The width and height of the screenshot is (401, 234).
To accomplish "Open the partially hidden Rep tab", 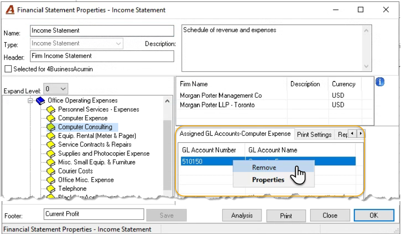I will pyautogui.click(x=342, y=135).
